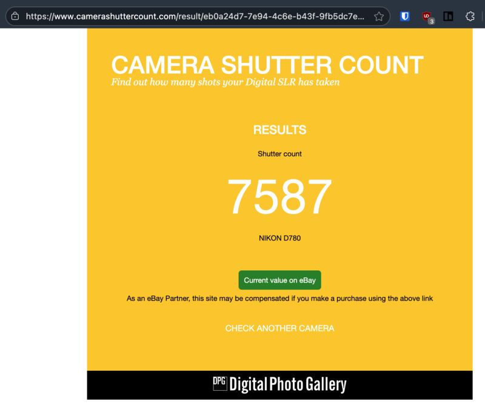Screen dimensions: 485x418
Task: Click the 7587 shutter count number
Action: coord(279,197)
